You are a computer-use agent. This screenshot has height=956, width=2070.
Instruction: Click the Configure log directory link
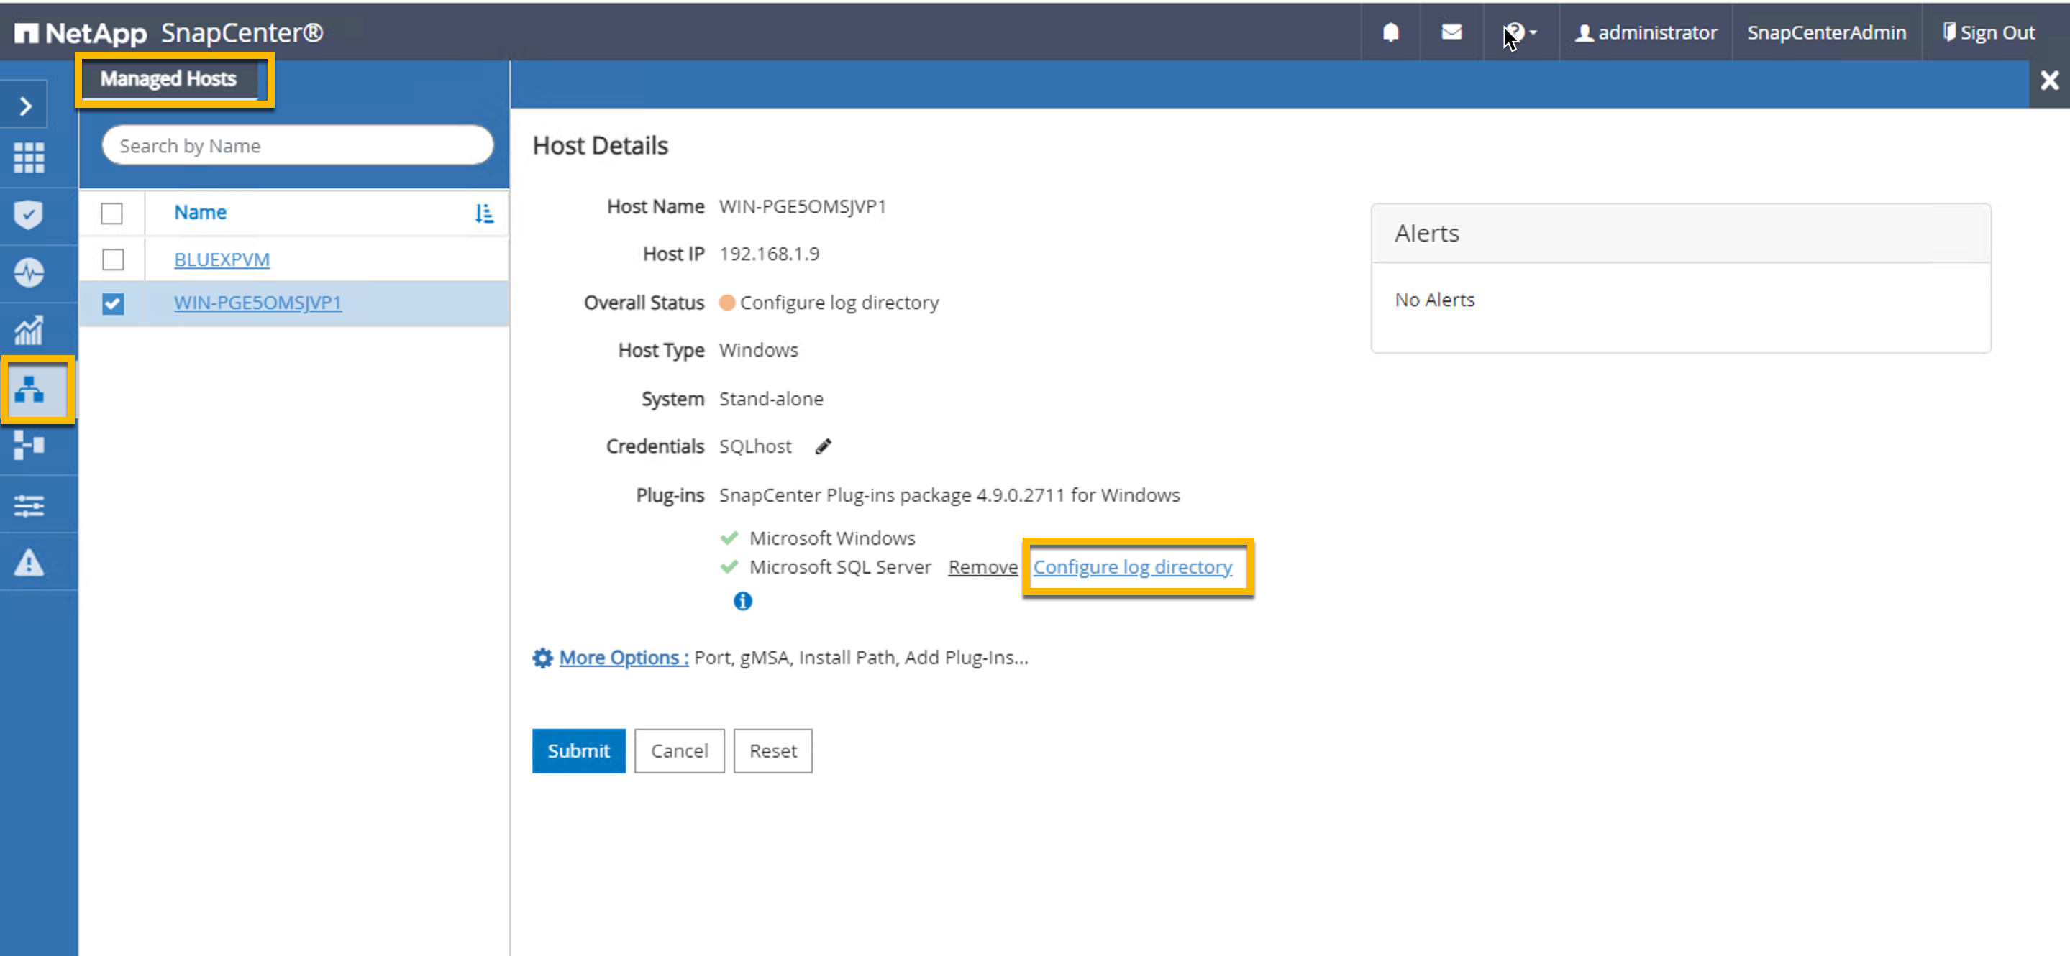click(1131, 567)
